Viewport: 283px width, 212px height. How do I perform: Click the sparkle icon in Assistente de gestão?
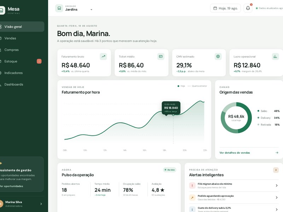pos(1,163)
